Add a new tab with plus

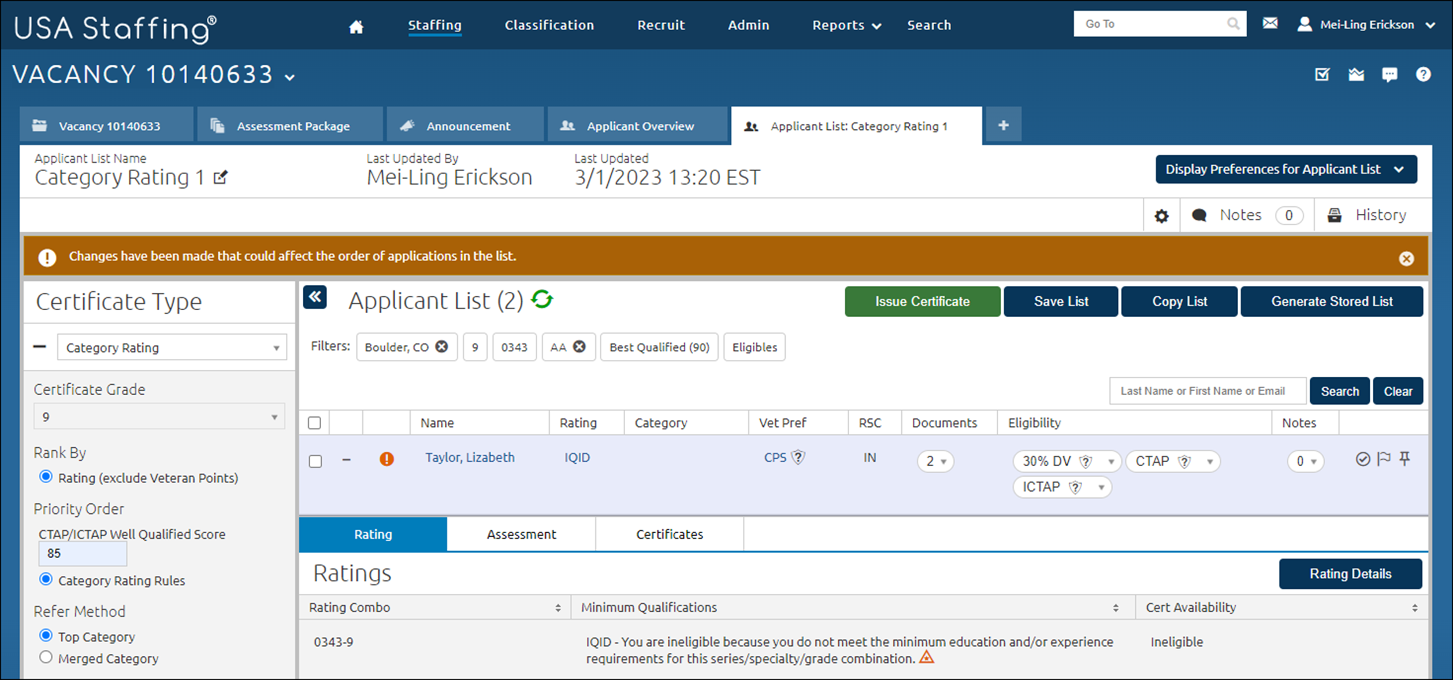[x=1004, y=125]
